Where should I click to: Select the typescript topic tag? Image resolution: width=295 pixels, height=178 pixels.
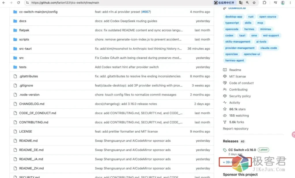232,23
